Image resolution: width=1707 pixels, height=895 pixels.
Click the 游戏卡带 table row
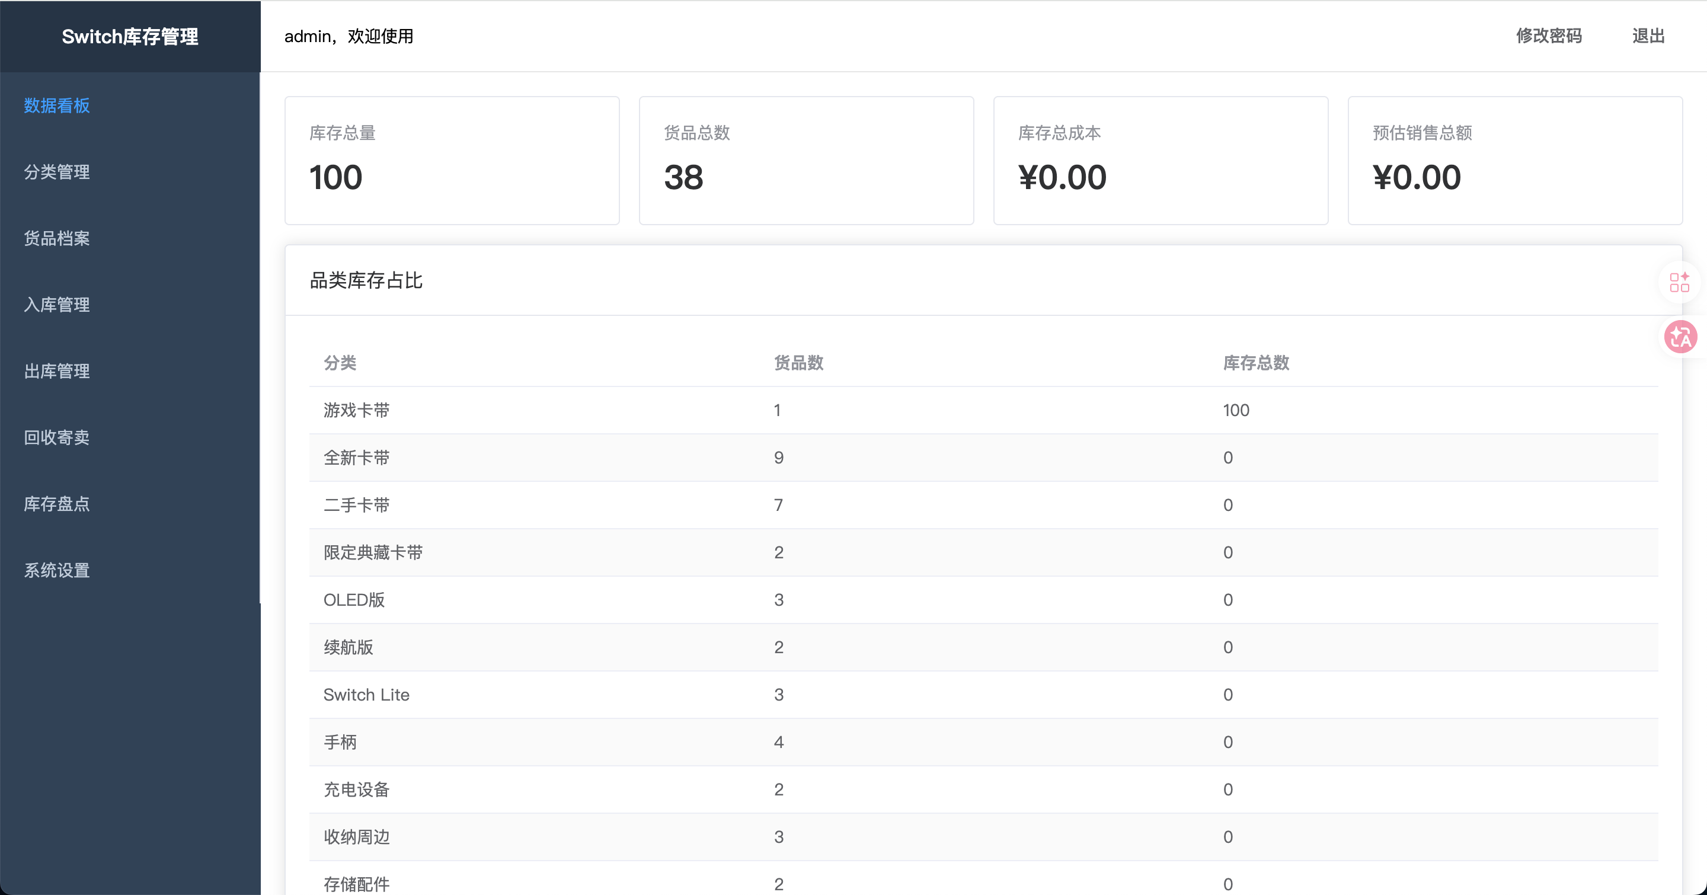[x=983, y=410]
